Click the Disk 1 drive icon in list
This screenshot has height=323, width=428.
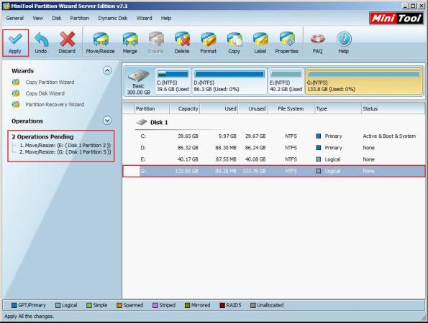142,122
